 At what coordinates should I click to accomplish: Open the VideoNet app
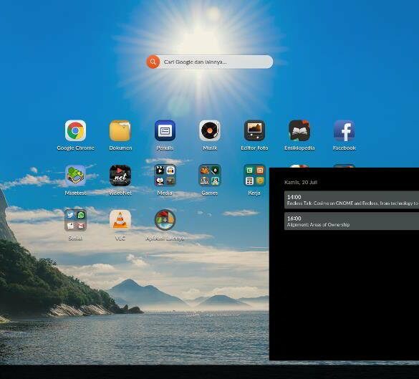click(x=120, y=176)
